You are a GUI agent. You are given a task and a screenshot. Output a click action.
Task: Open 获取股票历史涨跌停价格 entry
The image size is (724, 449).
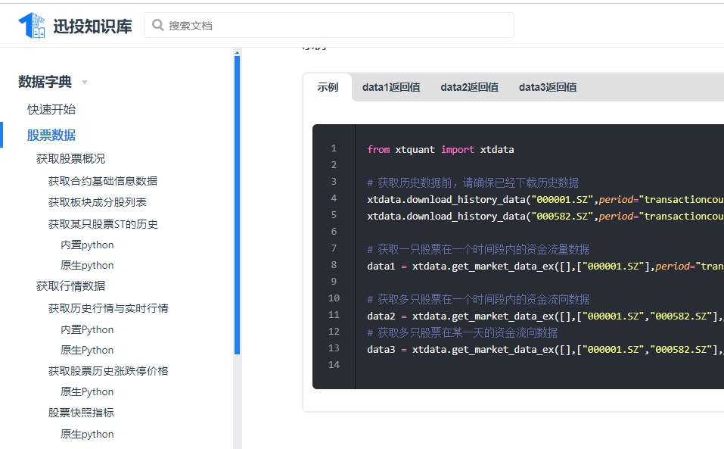point(108,371)
